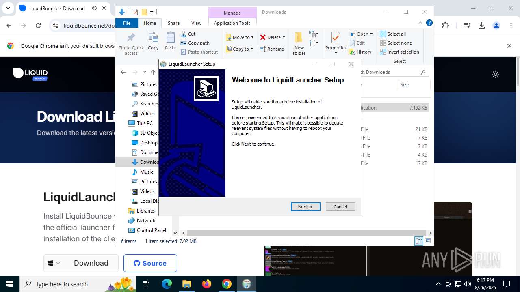Select the Manage contextual tab
The height and width of the screenshot is (292, 520).
pos(232,13)
